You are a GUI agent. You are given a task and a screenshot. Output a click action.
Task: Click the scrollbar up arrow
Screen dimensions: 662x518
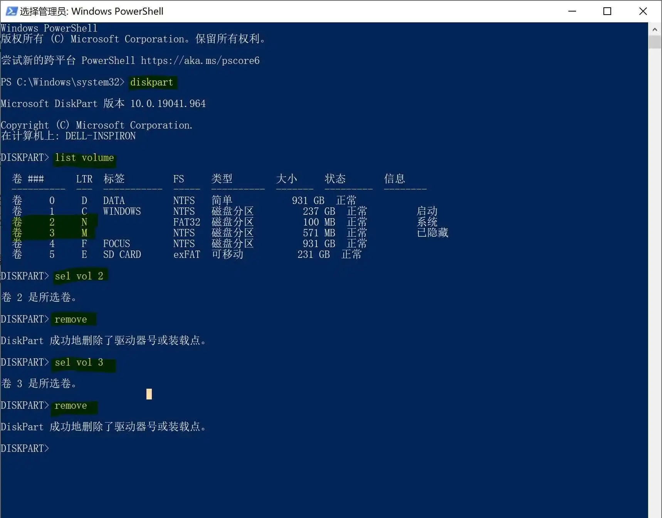coord(655,29)
